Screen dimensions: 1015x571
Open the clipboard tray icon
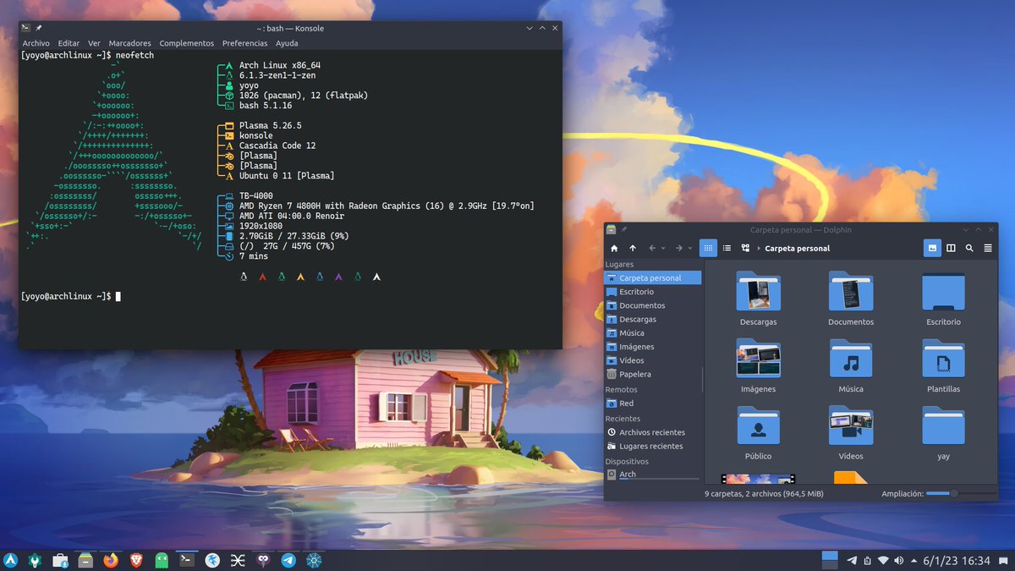[x=868, y=560]
